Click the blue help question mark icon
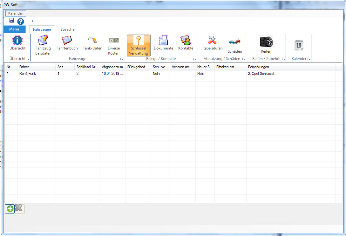This screenshot has width=346, height=236. [x=21, y=22]
